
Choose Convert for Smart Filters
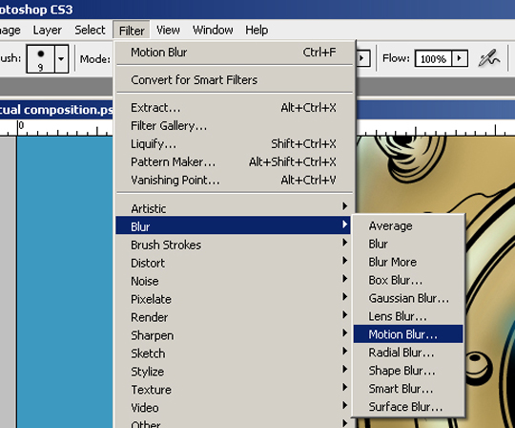[235, 80]
